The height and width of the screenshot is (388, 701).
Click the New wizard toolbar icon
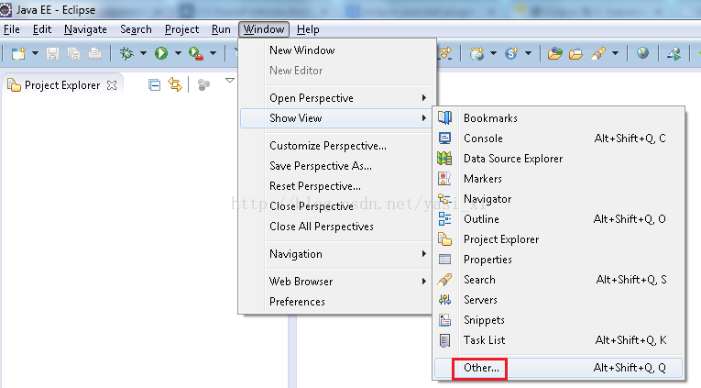18,54
